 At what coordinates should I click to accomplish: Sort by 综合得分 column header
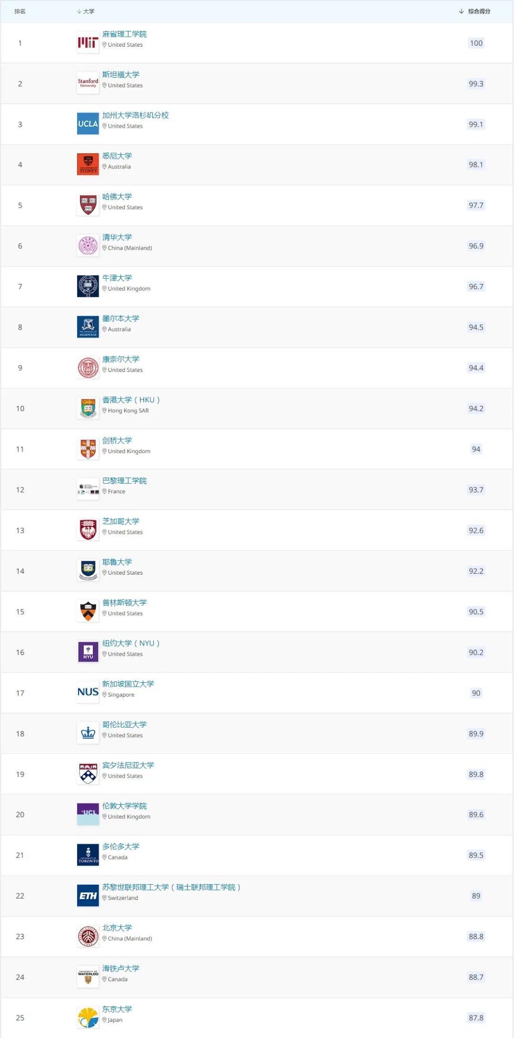point(478,11)
